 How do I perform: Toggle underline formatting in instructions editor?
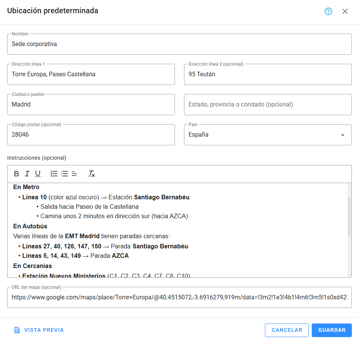click(x=37, y=174)
